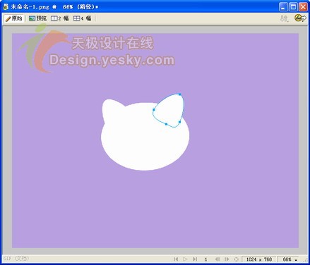Jump to the first frame
The height and width of the screenshot is (265, 310).
click(176, 259)
